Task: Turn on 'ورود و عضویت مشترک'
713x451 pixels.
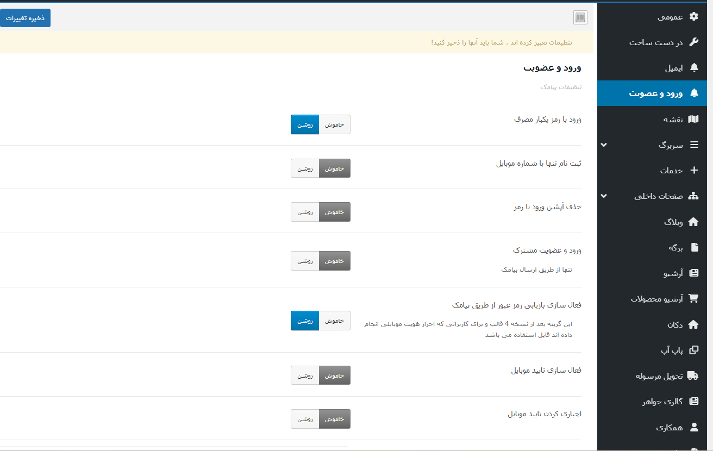Action: click(305, 261)
